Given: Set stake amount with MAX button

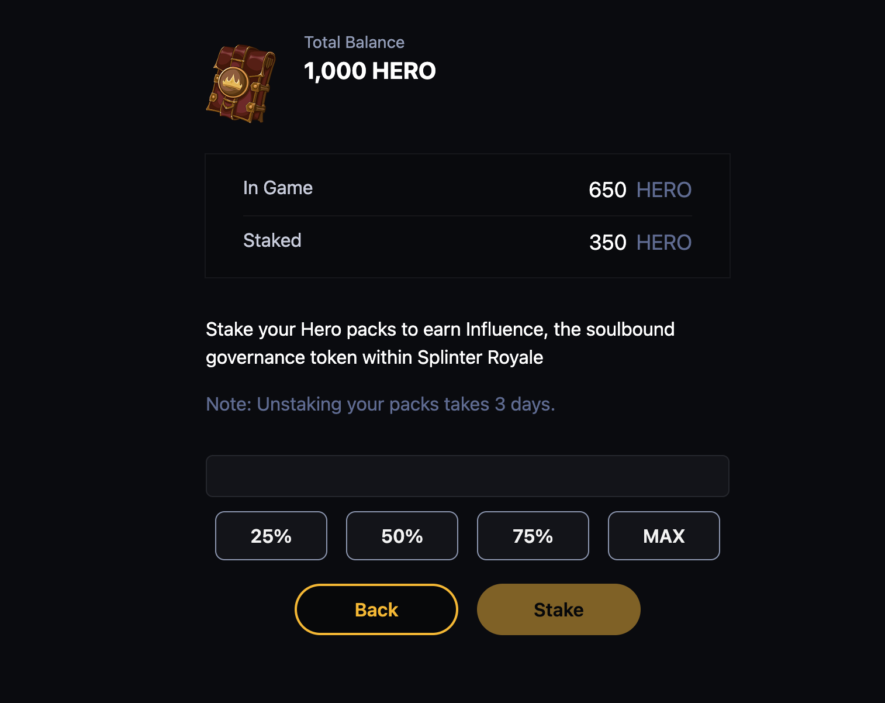Looking at the screenshot, I should tap(664, 536).
